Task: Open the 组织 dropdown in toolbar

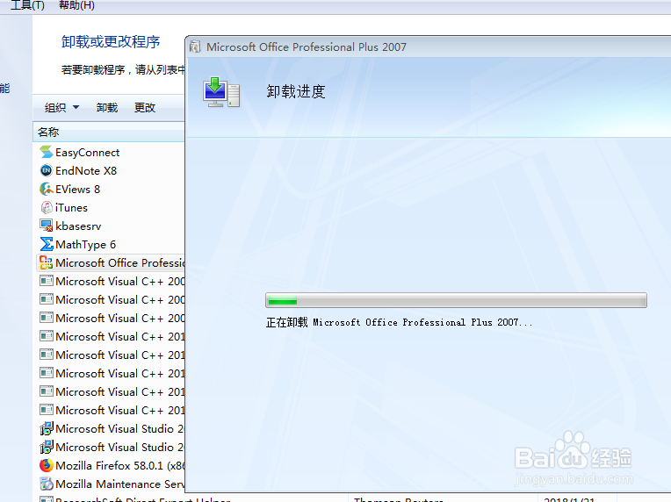Action: pos(62,107)
